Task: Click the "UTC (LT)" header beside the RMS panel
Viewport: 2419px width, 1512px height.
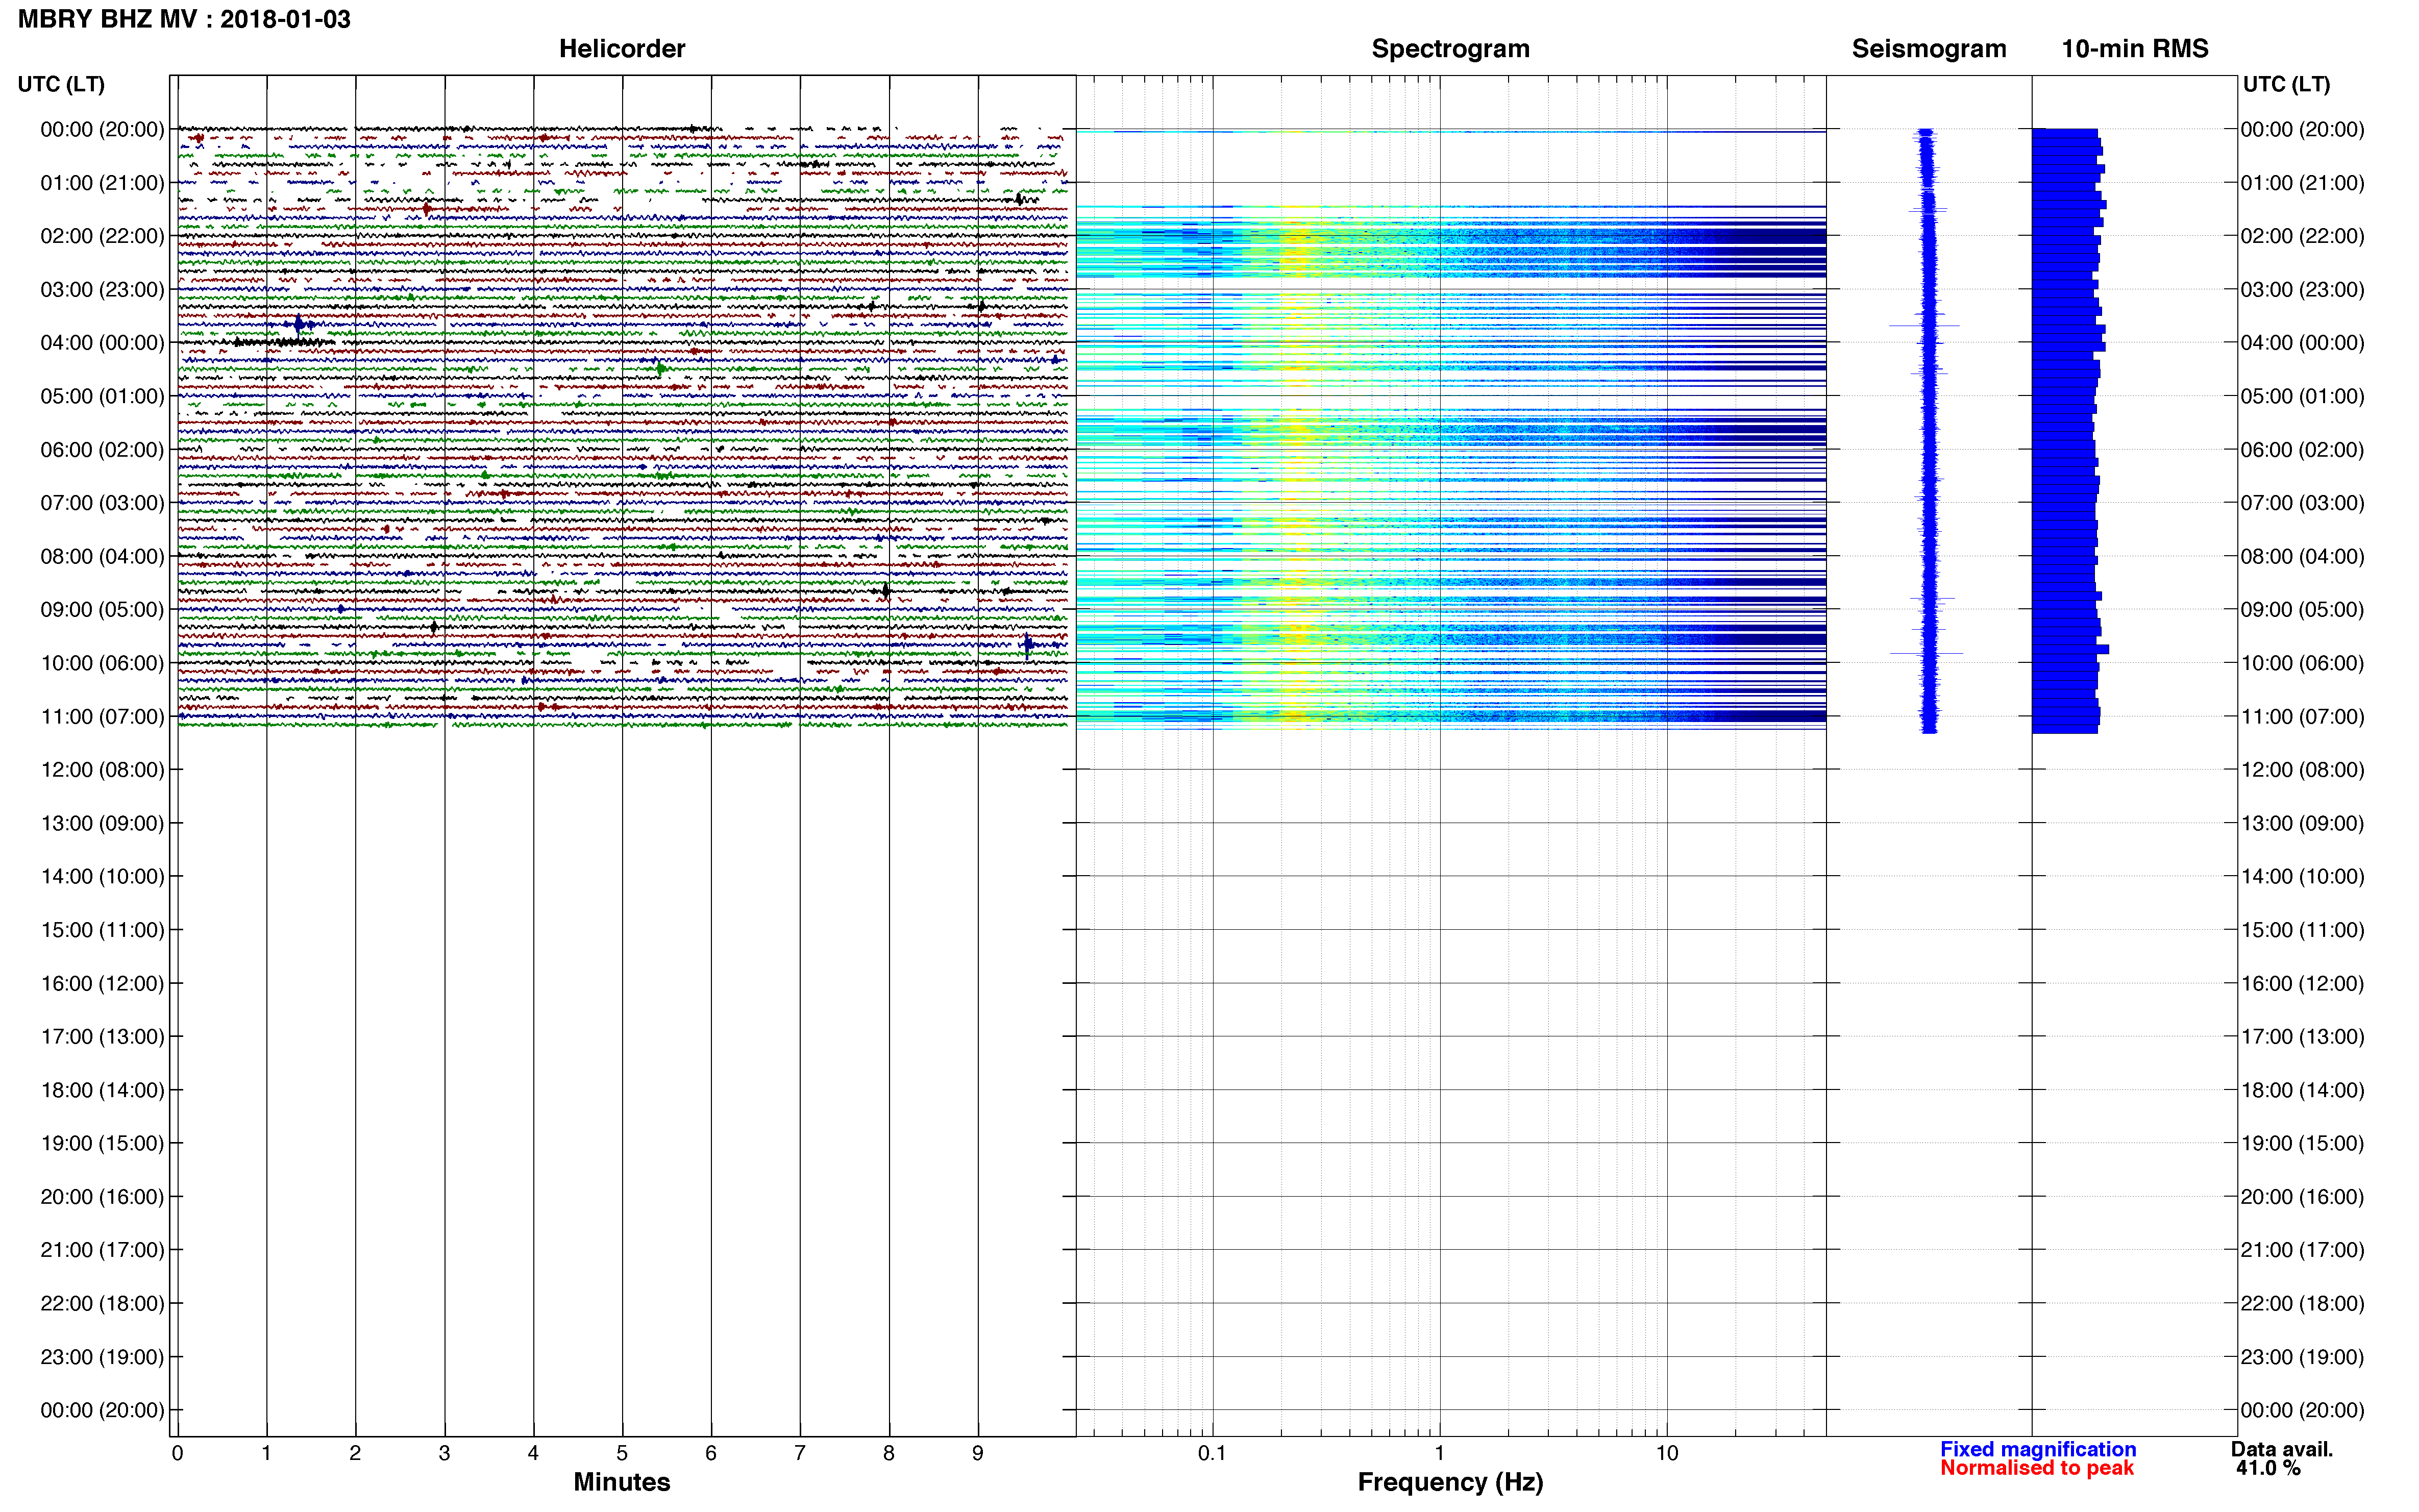Action: [2286, 84]
